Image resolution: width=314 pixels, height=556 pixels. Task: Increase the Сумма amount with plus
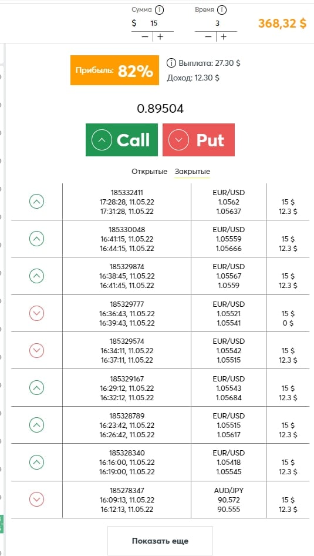point(160,37)
